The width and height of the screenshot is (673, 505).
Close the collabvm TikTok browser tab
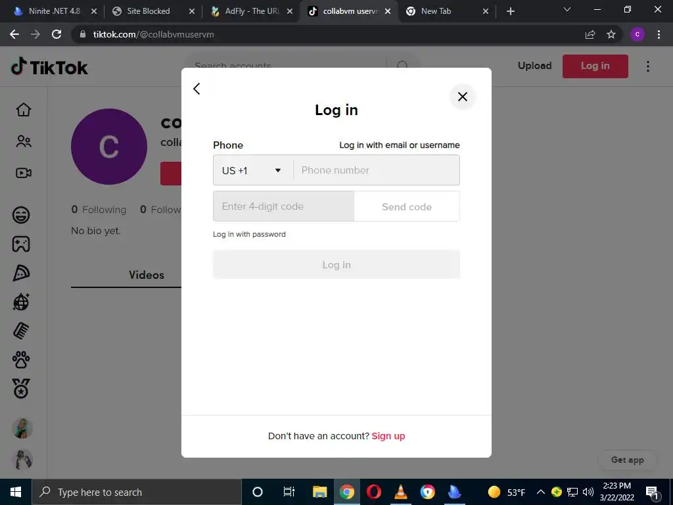pos(388,11)
